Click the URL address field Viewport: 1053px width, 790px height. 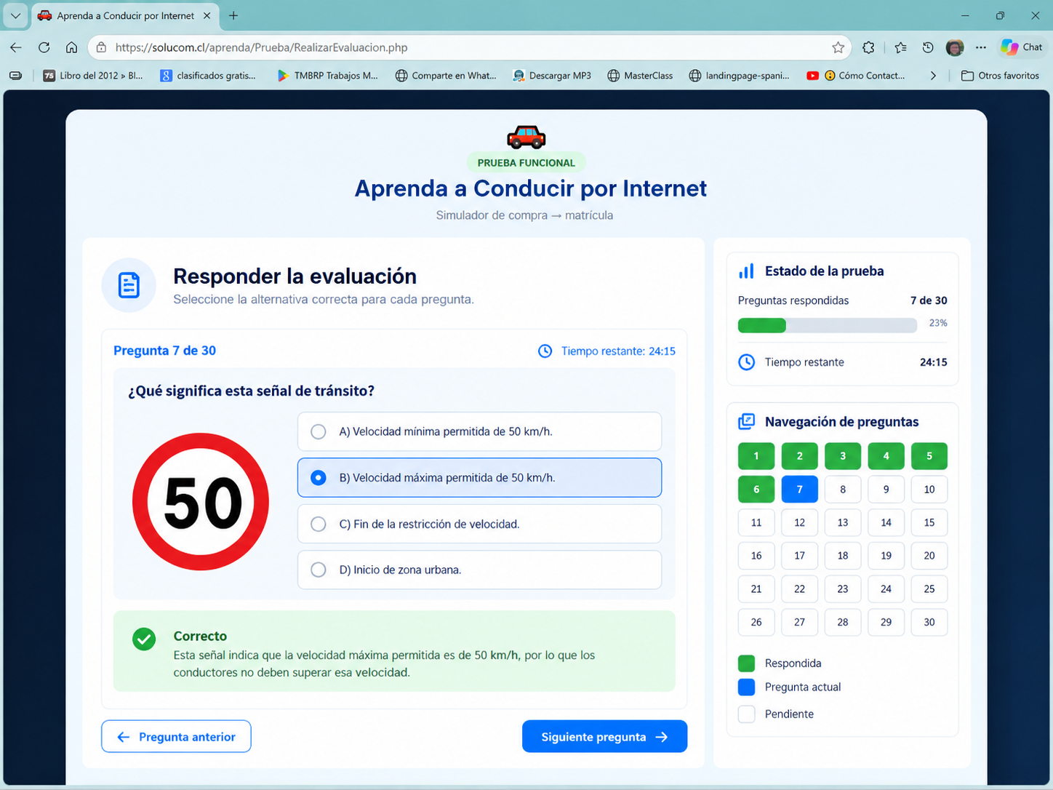coord(469,47)
